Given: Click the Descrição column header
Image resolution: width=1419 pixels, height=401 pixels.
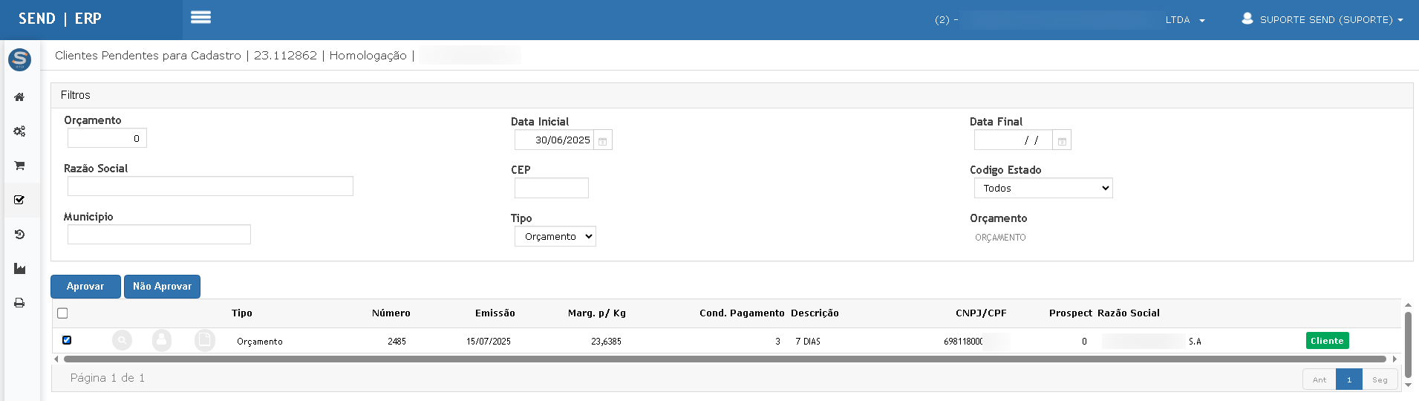Looking at the screenshot, I should (815, 313).
